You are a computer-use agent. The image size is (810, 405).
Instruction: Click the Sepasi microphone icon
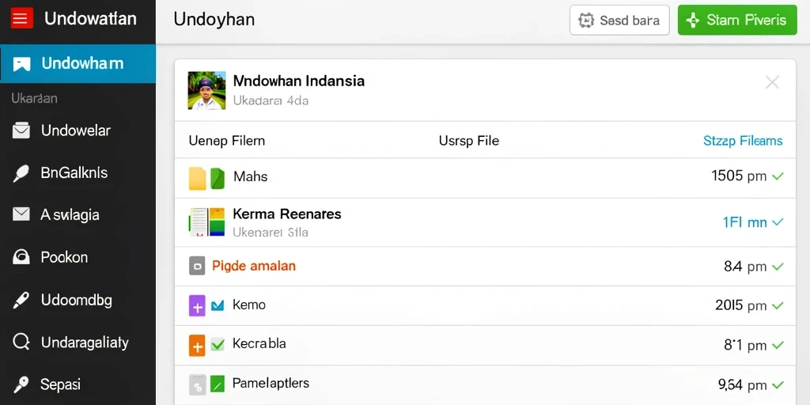tap(21, 384)
